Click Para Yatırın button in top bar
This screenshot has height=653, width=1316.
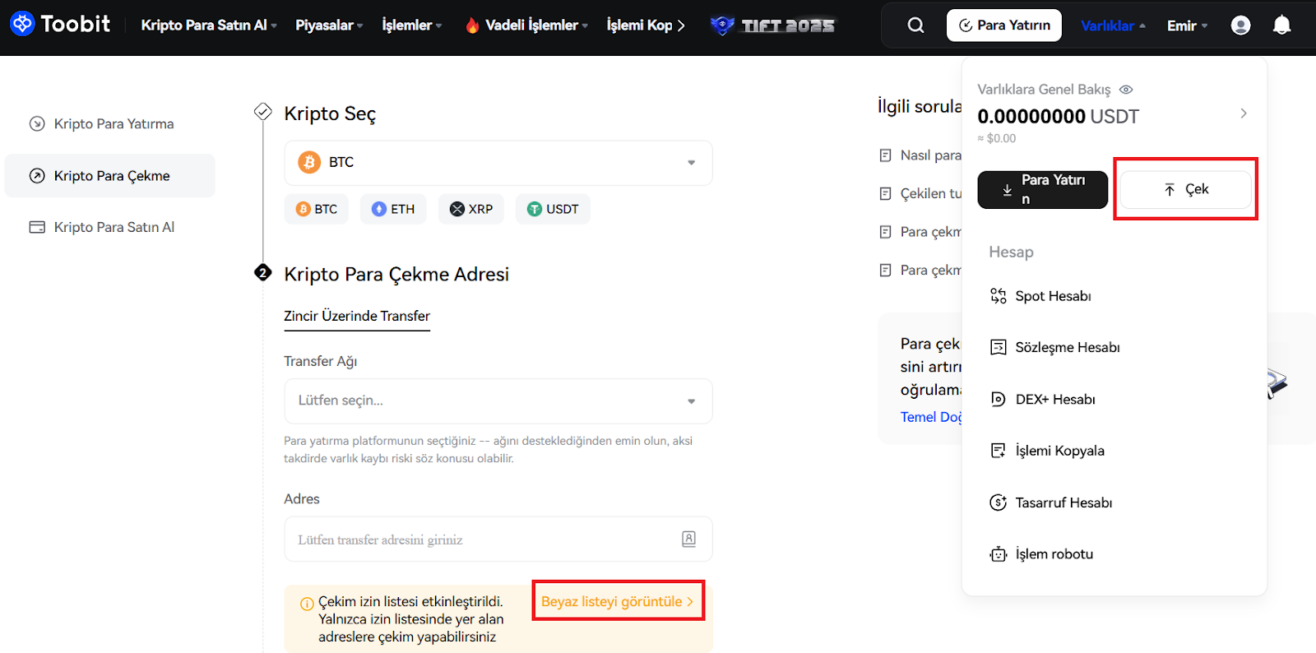click(x=1004, y=25)
